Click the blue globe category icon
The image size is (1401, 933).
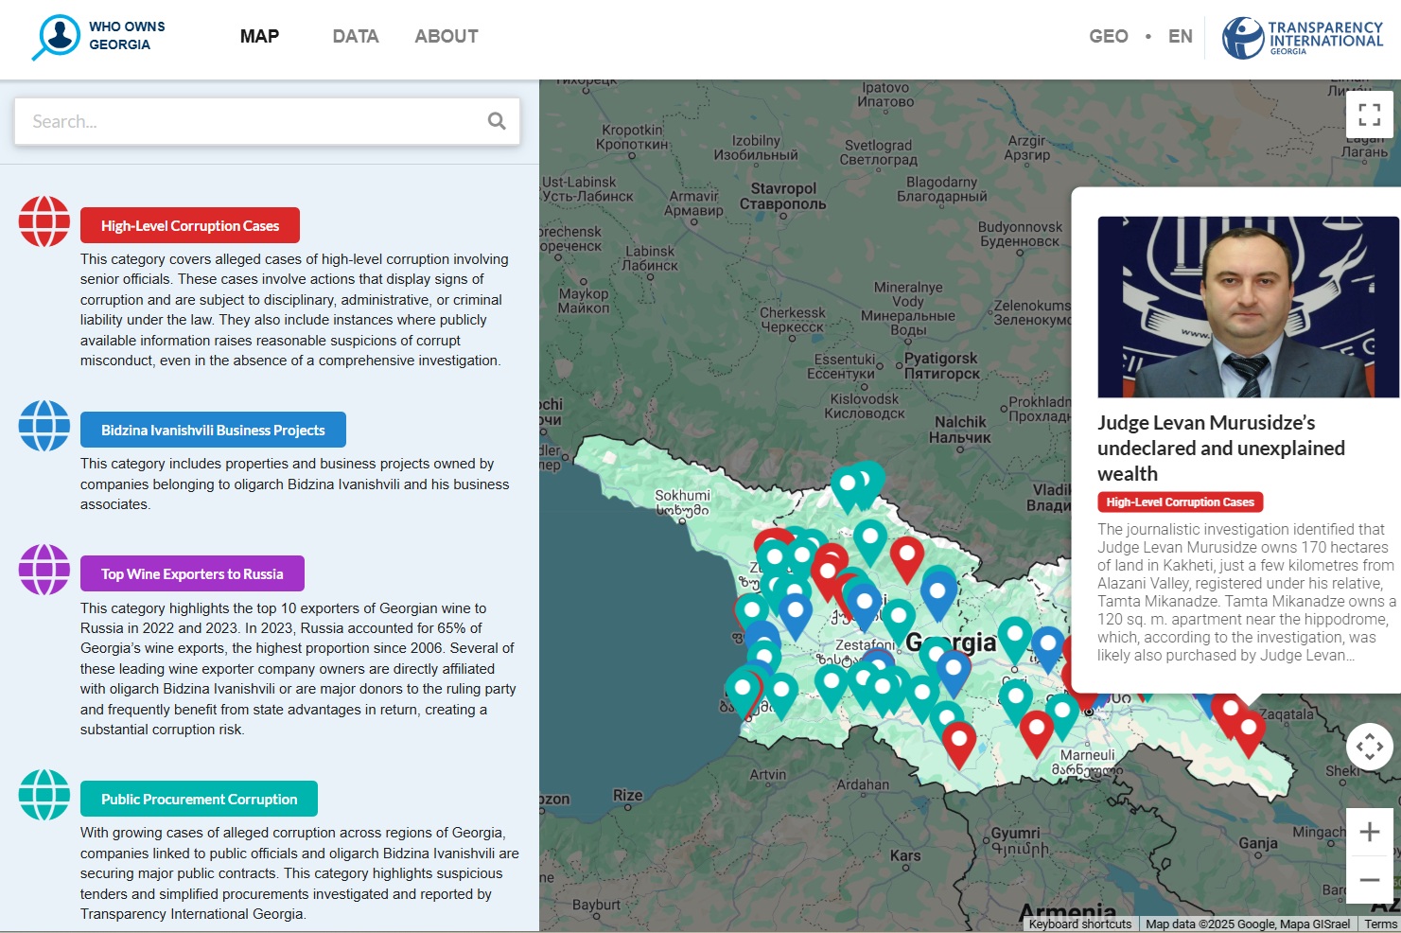44,426
